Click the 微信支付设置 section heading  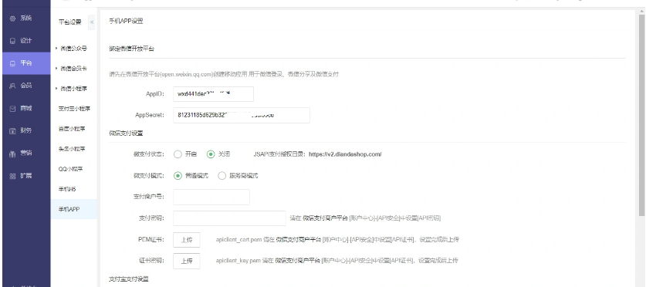point(126,133)
